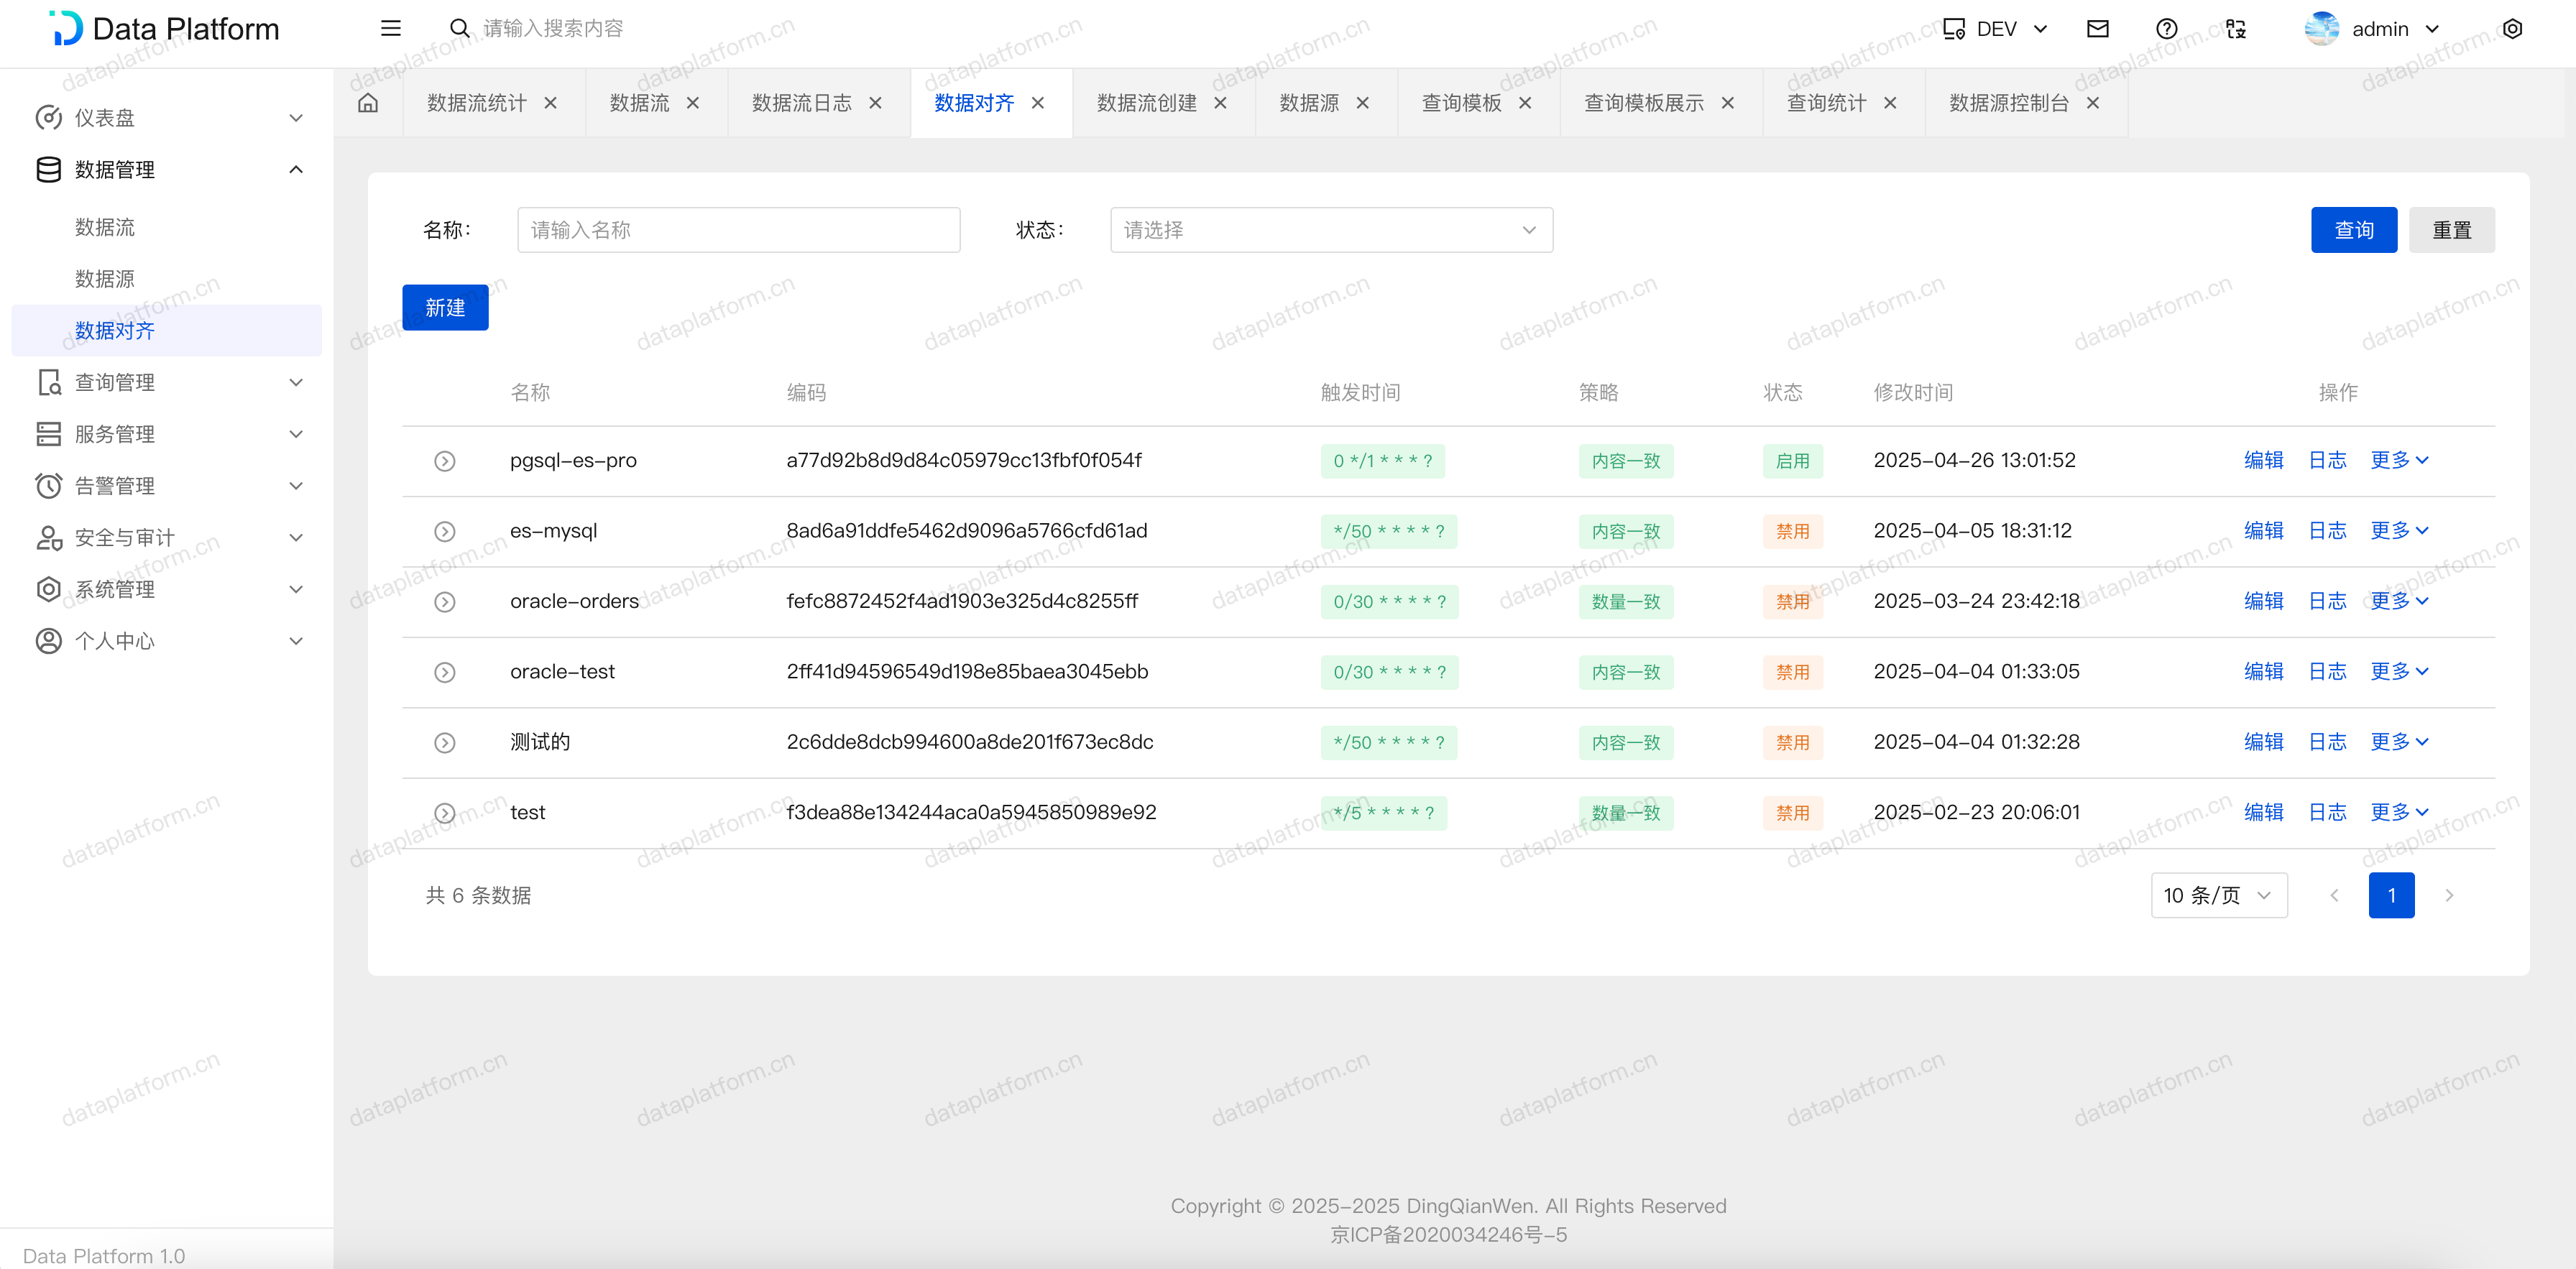2576x1269 pixels.
Task: Open 日志 for the oracle-orders row
Action: pos(2327,601)
